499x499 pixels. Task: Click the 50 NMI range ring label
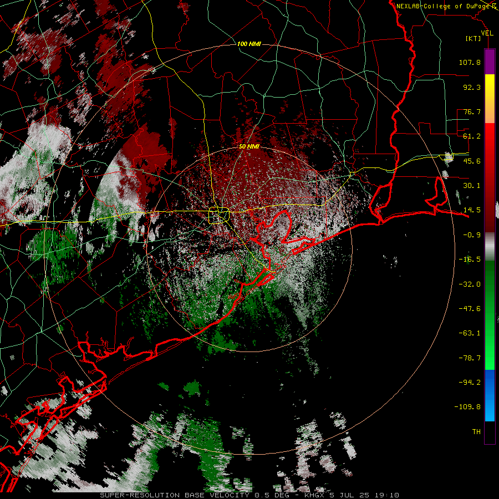point(249,147)
